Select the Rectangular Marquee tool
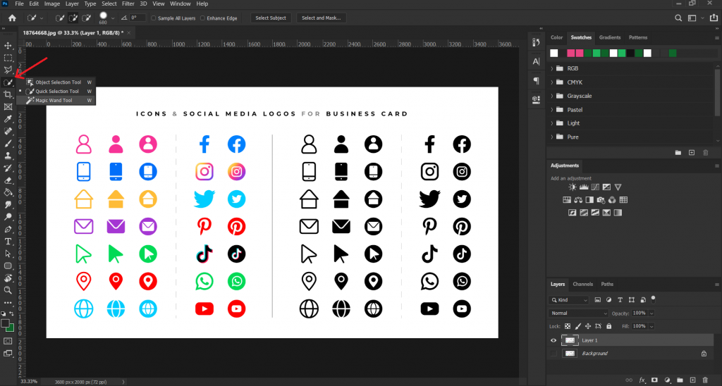The height and width of the screenshot is (386, 722). pyautogui.click(x=8, y=58)
